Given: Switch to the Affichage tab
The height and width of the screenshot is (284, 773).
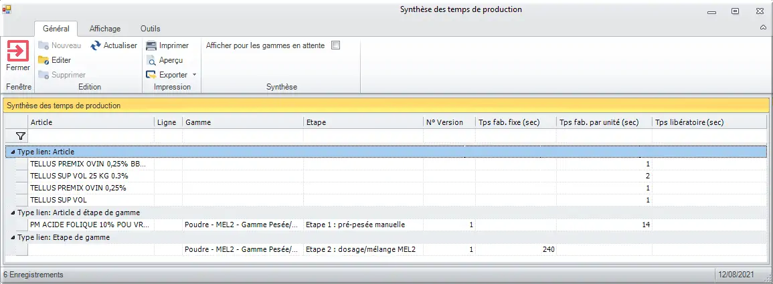Looking at the screenshot, I should pyautogui.click(x=105, y=29).
